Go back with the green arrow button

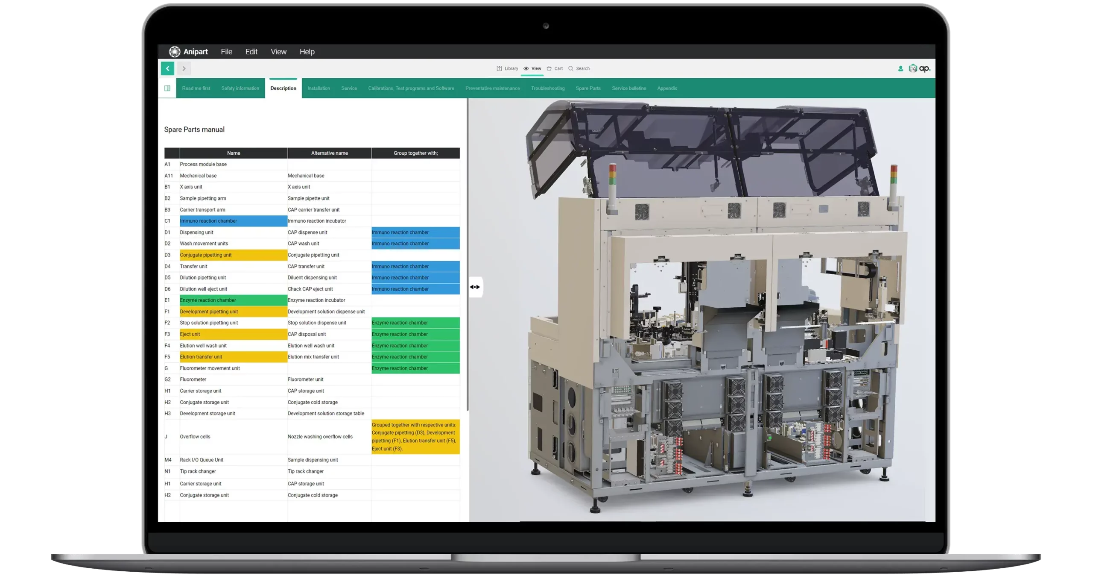click(167, 68)
